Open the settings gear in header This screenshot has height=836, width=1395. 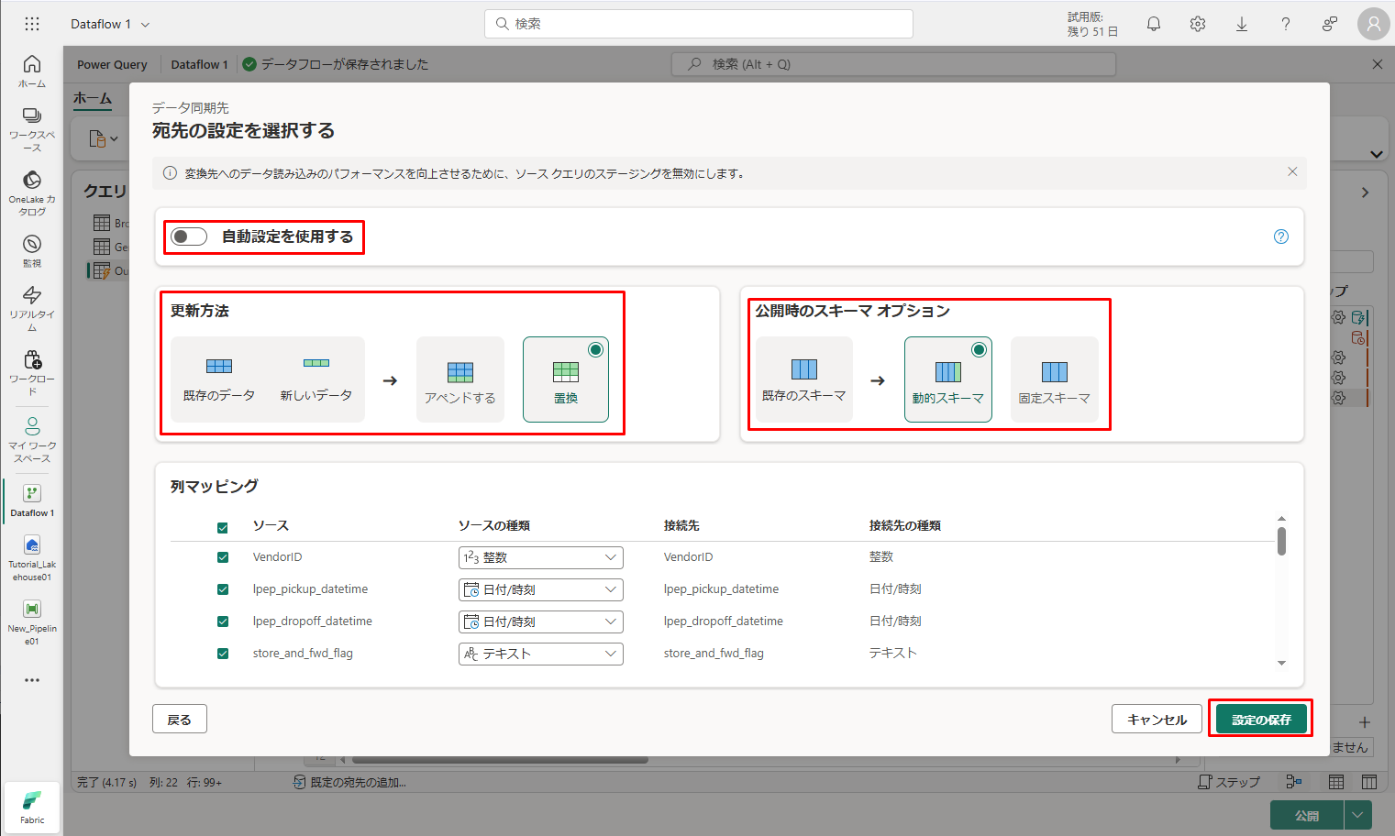pos(1198,25)
